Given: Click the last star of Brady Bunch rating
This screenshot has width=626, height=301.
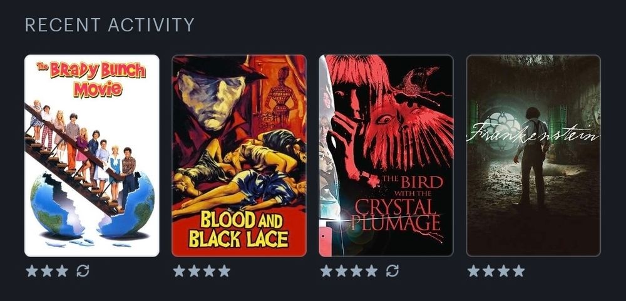Looking at the screenshot, I should (62, 271).
